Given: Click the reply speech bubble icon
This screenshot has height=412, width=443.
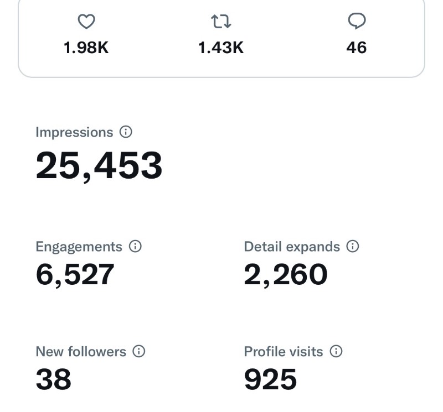Looking at the screenshot, I should pyautogui.click(x=357, y=21).
